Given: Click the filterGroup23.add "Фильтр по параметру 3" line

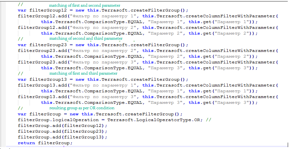Looking at the screenshot, I should [x=148, y=62].
